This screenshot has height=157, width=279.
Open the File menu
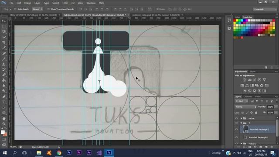click(x=11, y=3)
